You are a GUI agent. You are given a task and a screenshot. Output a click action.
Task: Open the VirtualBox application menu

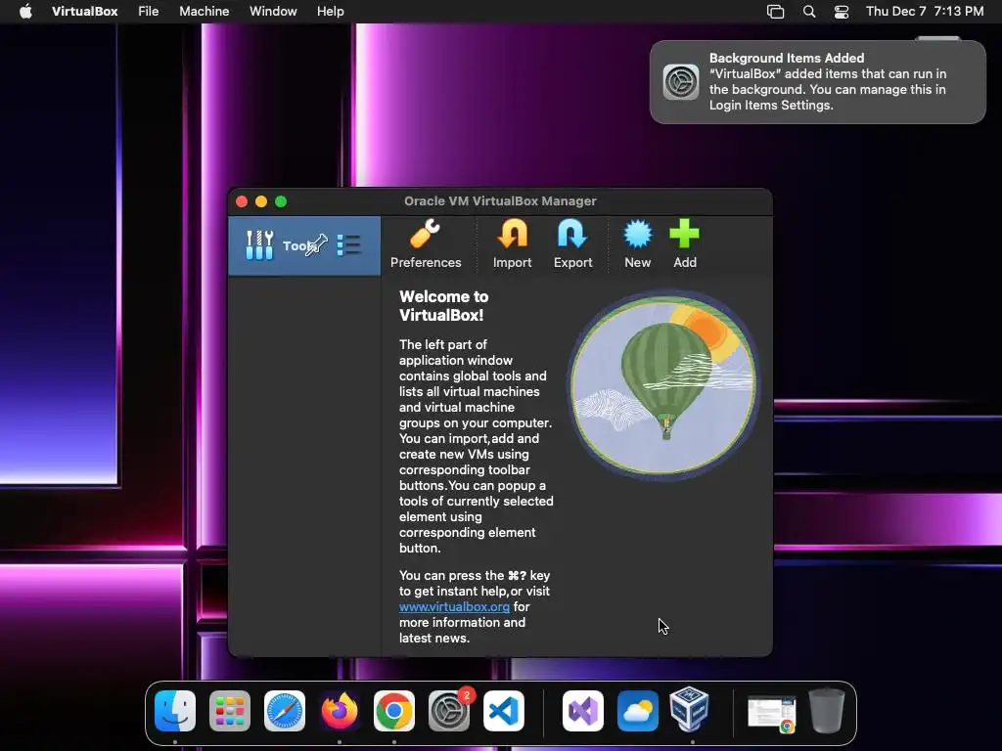(84, 11)
